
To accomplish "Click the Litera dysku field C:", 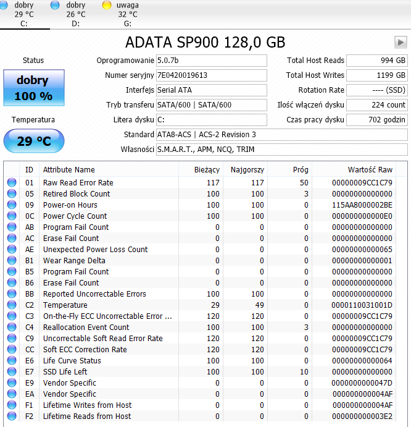I will [211, 120].
